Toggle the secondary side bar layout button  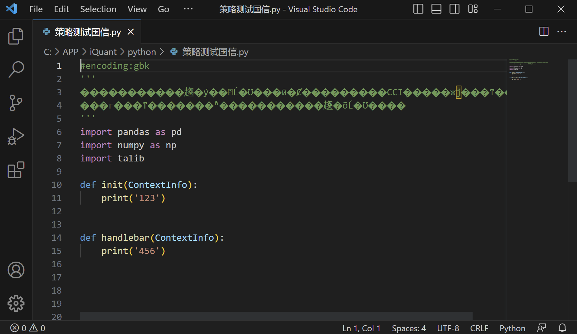(x=454, y=9)
